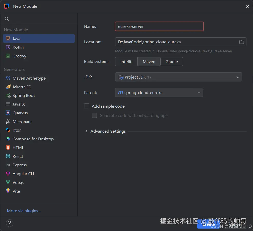Enable the Add sample code checkbox
Screen dimensions: 253x231
(x=87, y=106)
